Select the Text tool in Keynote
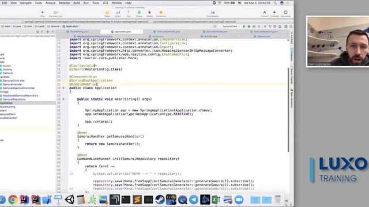Screen dimensions: 369x207 click(x=129, y=14)
